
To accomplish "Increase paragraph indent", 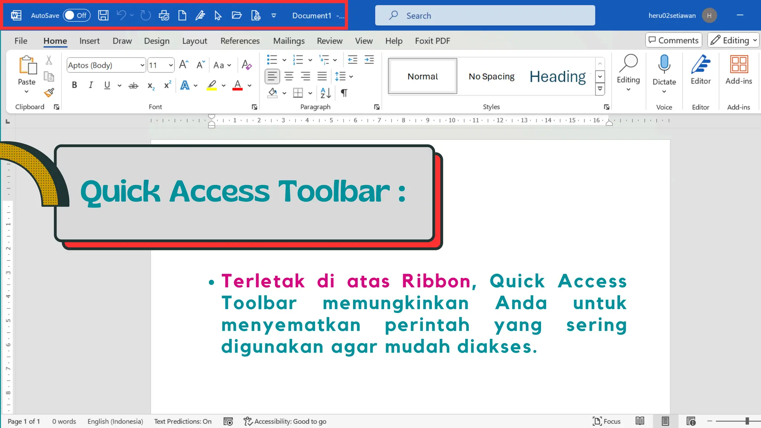I will pyautogui.click(x=369, y=59).
